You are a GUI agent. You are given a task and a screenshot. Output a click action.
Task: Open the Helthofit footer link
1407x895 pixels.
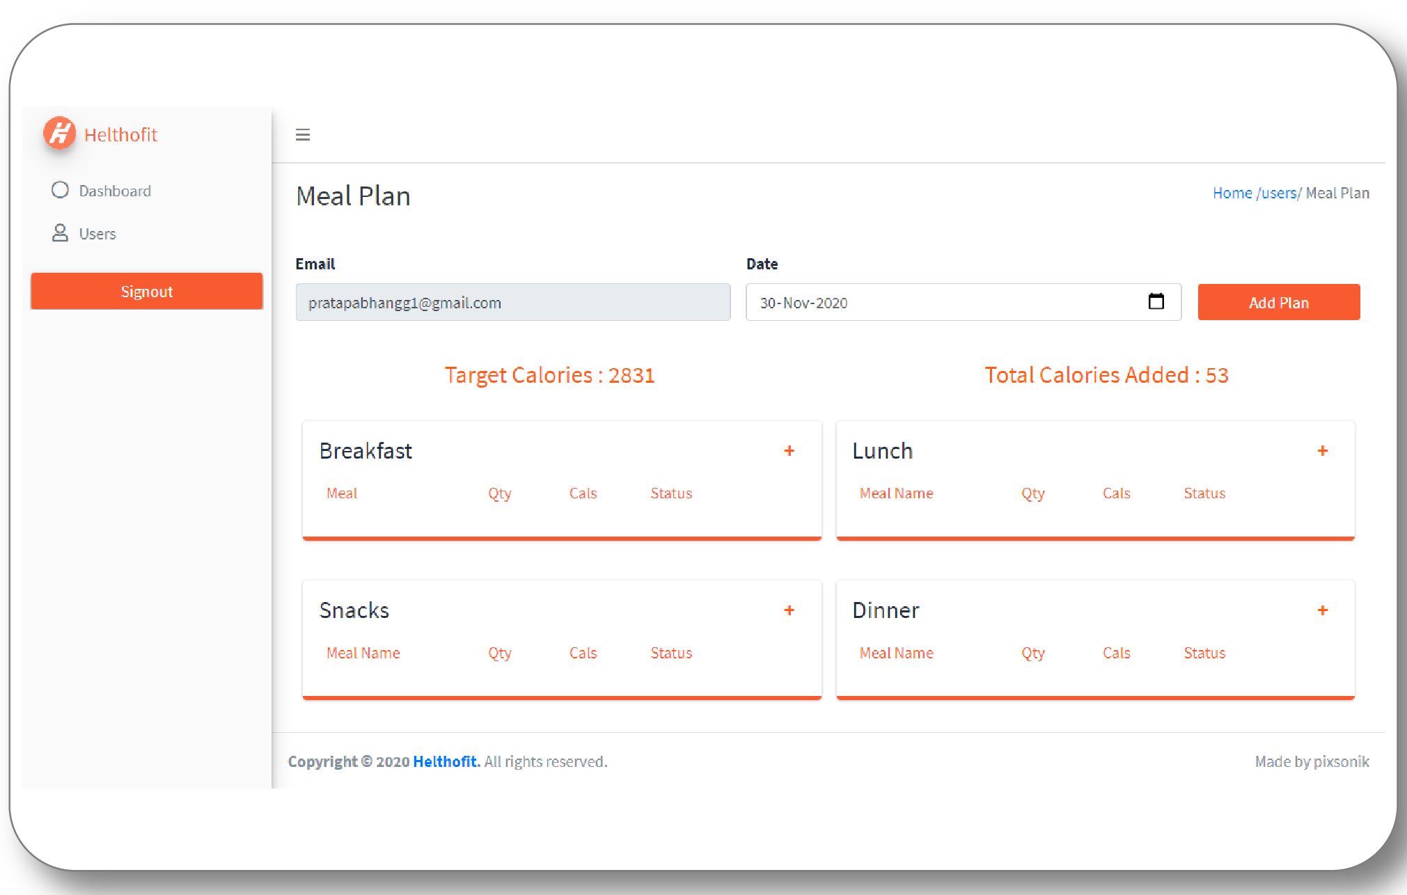tap(446, 761)
